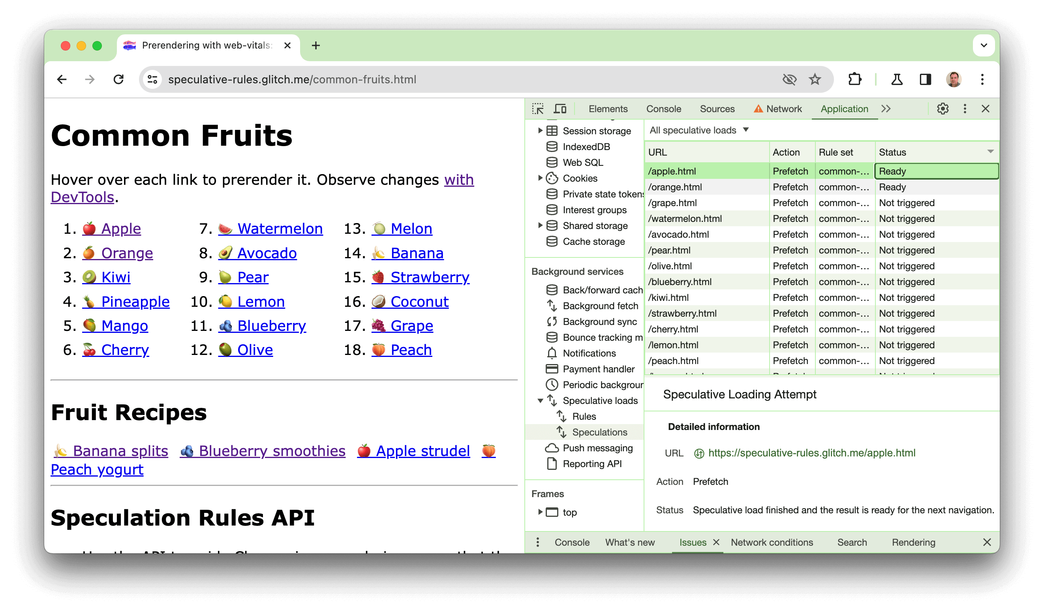The image size is (1044, 612).
Task: Click the DevTools more options icon
Action: pyautogui.click(x=965, y=109)
